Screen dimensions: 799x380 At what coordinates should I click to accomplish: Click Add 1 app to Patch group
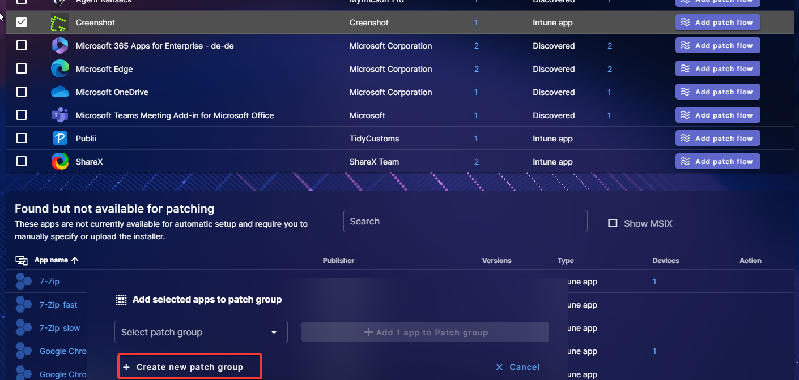point(425,332)
